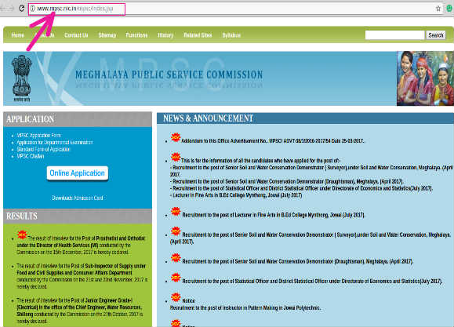
Task: Open the History menu item
Action: 165,35
